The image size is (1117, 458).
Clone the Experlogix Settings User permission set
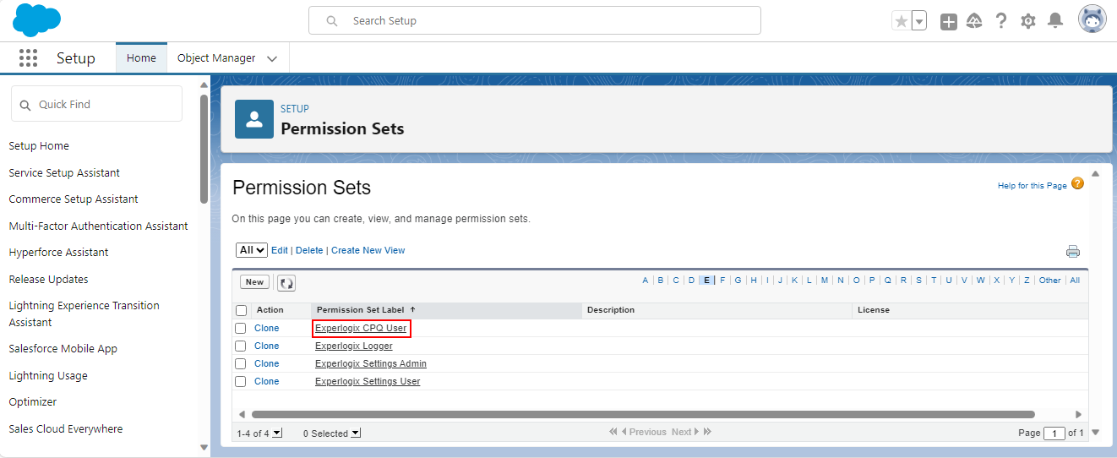pos(267,381)
